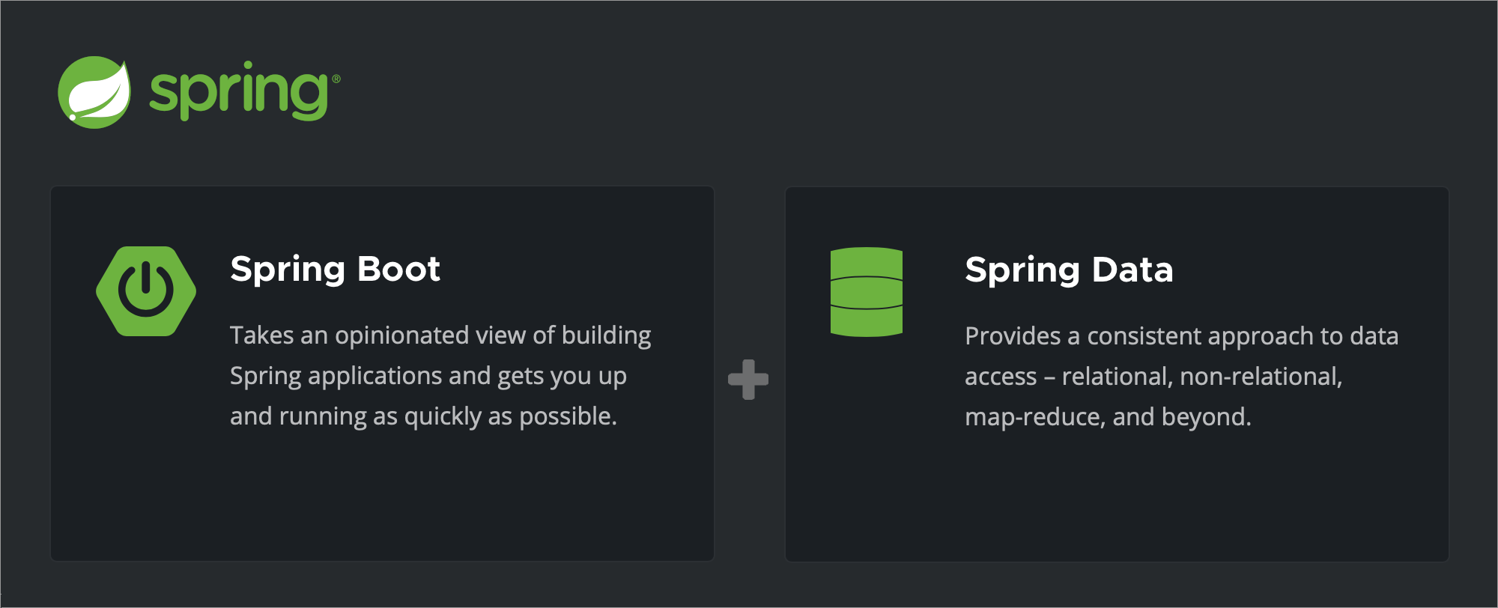Click the 'Spring applications and gets you up' line

pos(428,376)
